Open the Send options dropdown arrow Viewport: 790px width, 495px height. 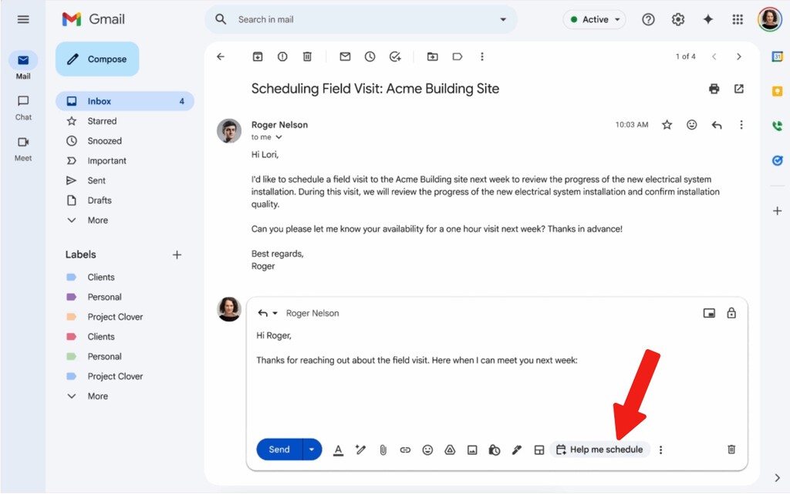point(312,450)
